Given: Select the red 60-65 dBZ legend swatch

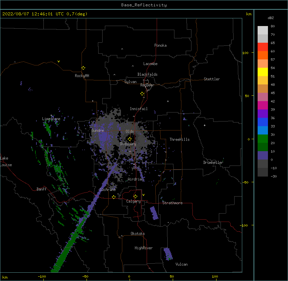Looking at the screenshot, I should coord(263,47).
